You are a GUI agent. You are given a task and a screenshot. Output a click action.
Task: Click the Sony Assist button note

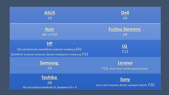pos(125,85)
